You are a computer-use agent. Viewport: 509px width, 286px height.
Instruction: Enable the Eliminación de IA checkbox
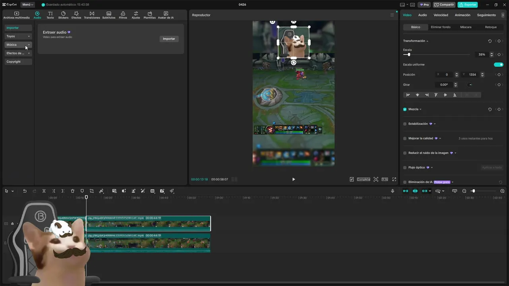click(405, 182)
